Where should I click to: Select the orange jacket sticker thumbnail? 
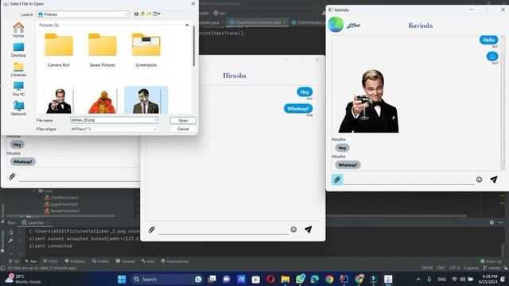[103, 101]
